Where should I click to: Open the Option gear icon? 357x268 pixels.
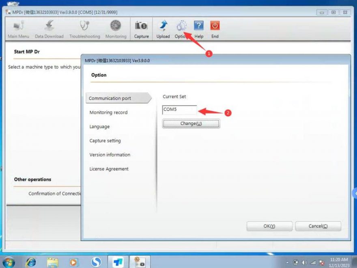181,26
